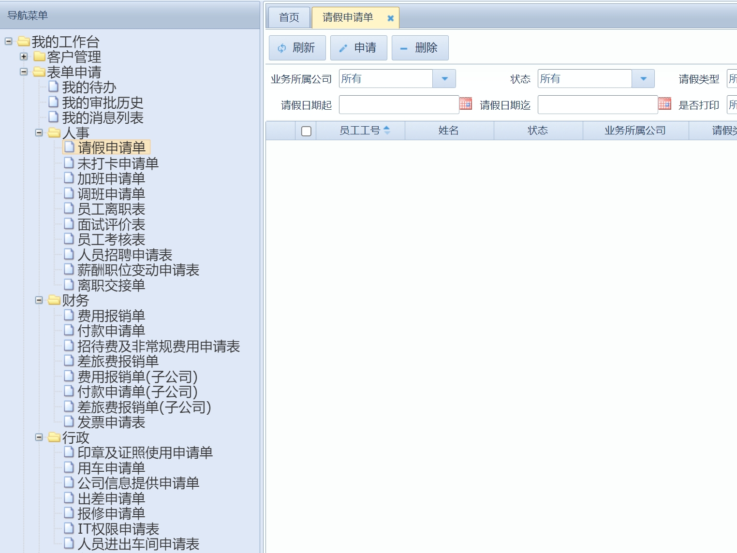Image resolution: width=737 pixels, height=553 pixels.
Task: Collapse the 我的工作台 tree node
Action: (x=8, y=42)
